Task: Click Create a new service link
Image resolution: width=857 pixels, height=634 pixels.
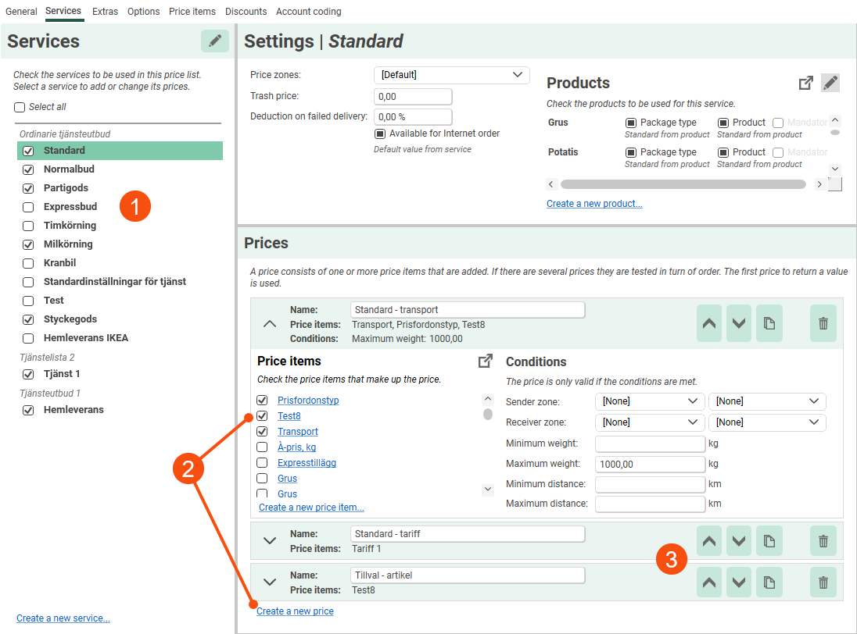Action: click(x=63, y=618)
